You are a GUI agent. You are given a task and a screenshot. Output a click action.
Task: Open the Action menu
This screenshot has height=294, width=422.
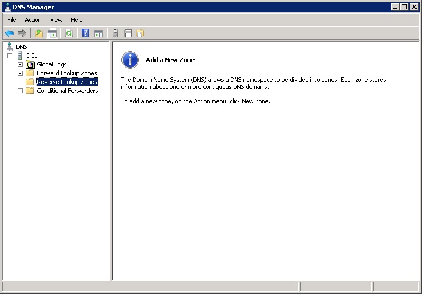[x=33, y=20]
